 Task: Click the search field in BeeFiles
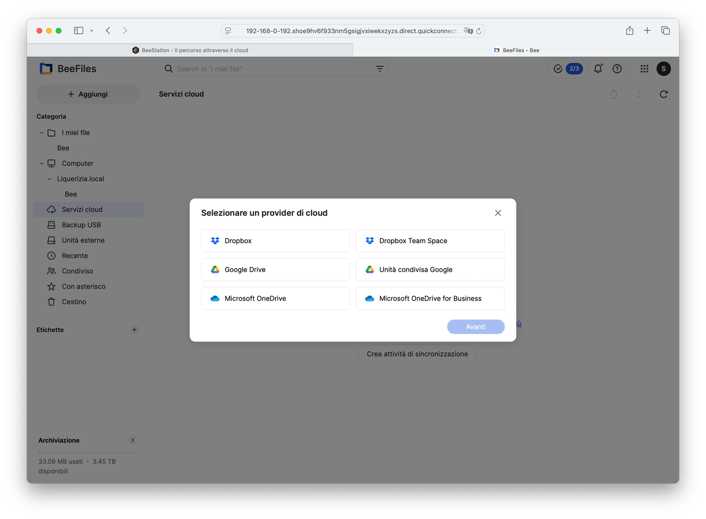point(269,69)
